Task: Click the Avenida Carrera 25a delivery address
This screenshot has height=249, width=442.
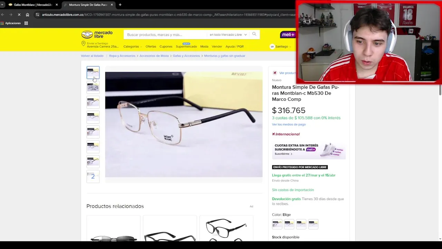Action: coord(103,46)
